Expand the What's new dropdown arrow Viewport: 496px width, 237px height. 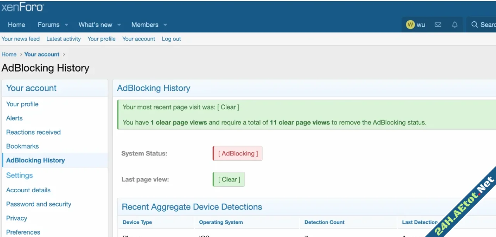tap(119, 25)
